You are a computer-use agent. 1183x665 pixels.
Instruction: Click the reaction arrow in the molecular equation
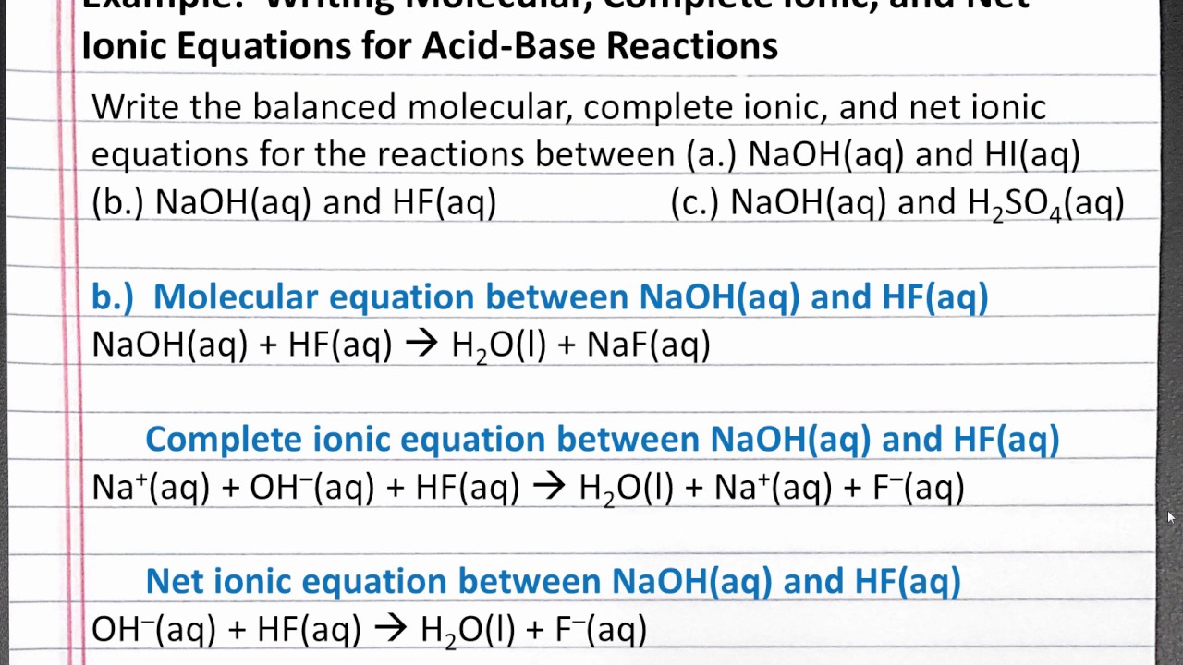click(421, 345)
